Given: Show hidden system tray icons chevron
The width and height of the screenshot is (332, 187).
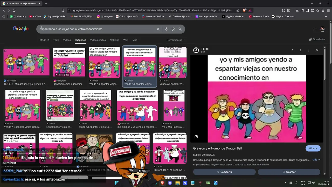Looking at the screenshot, I should [x=285, y=183].
